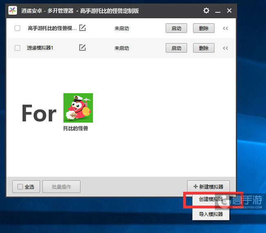Tick checkbox for 高手游托比的怪兽模 row
Screen dimensions: 266x233
[18, 28]
